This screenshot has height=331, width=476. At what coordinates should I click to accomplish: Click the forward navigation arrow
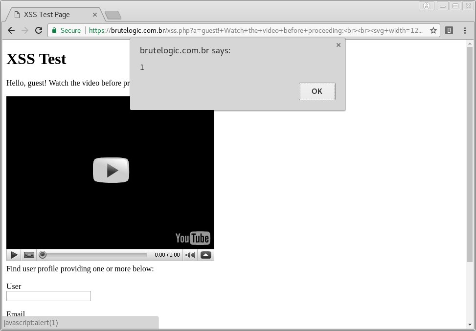25,30
